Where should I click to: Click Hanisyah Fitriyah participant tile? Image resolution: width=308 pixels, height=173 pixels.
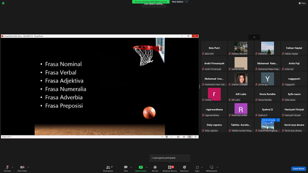294,110
